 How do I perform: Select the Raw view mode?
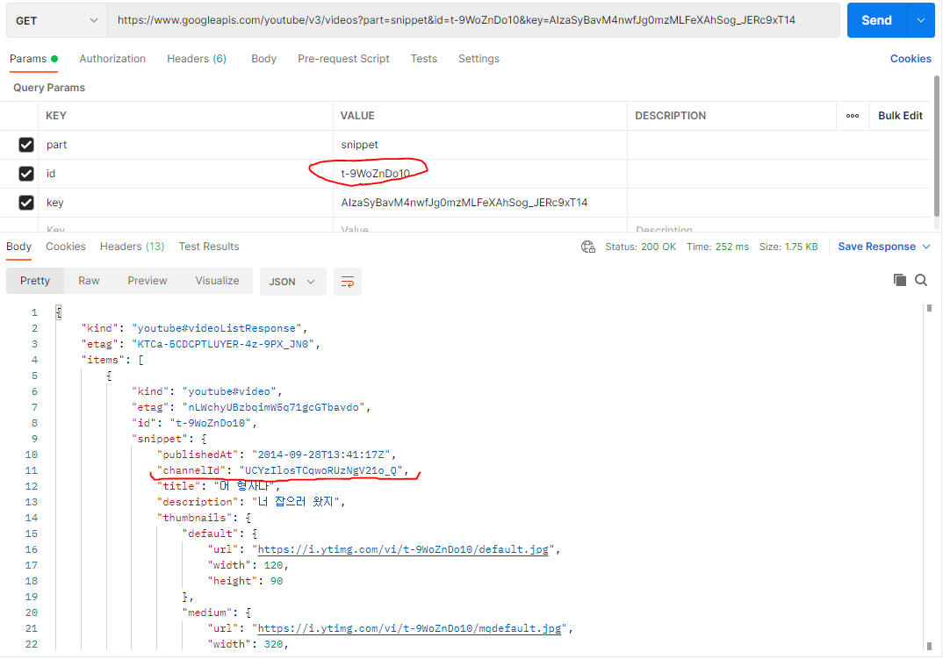click(89, 281)
